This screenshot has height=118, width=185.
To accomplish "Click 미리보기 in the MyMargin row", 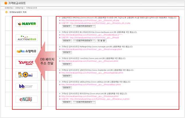I will click(x=67, y=52).
